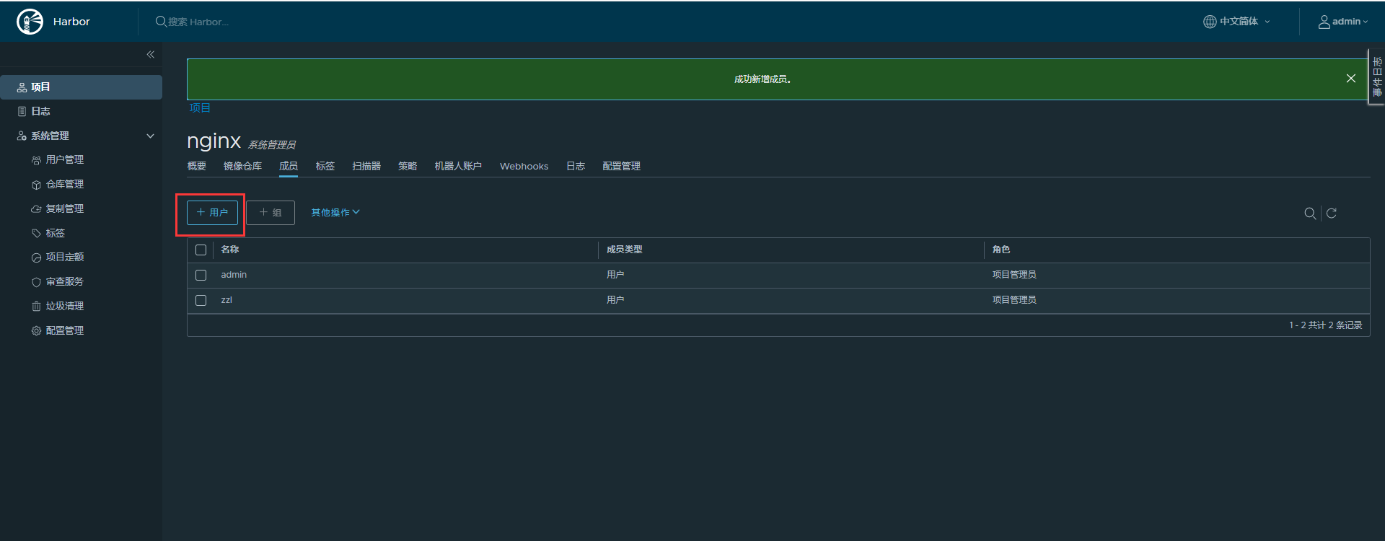Click the admin name cell
This screenshot has height=541, width=1385.
(x=234, y=275)
